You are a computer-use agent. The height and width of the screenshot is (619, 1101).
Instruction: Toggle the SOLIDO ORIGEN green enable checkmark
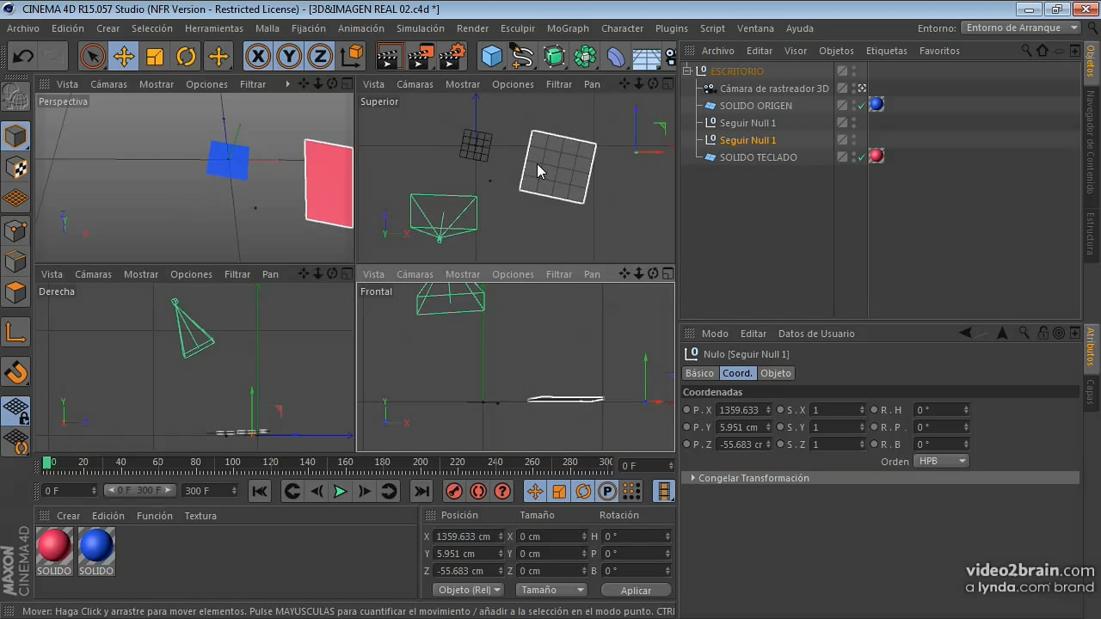point(862,106)
